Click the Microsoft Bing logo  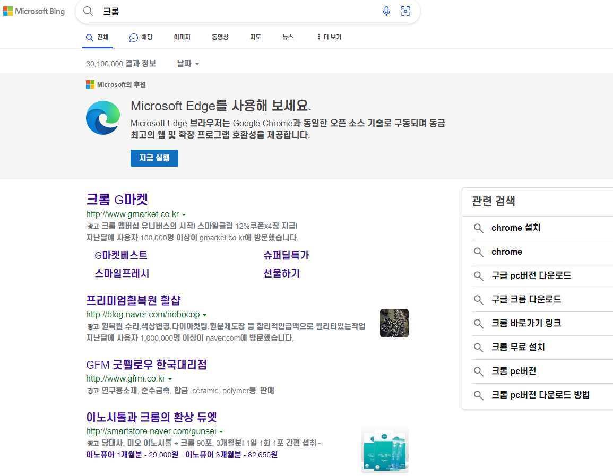point(34,11)
